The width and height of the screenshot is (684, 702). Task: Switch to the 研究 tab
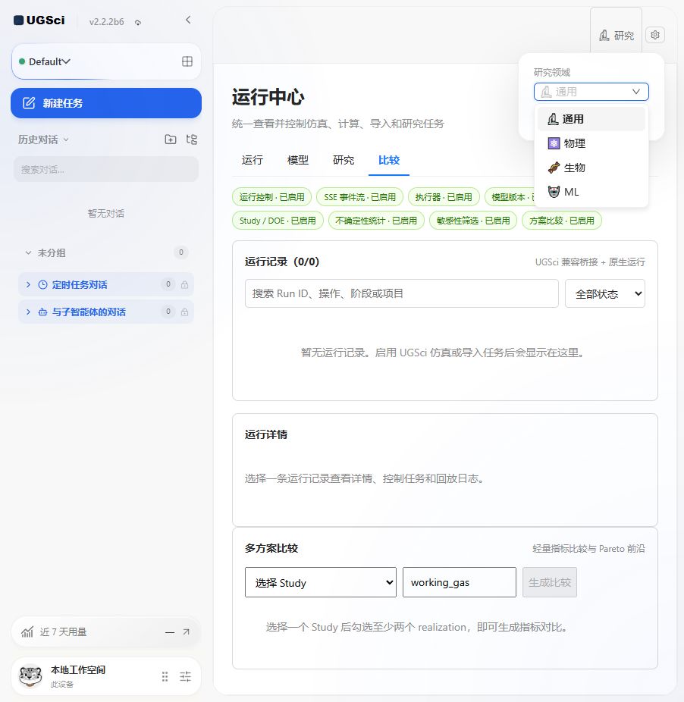pos(344,160)
